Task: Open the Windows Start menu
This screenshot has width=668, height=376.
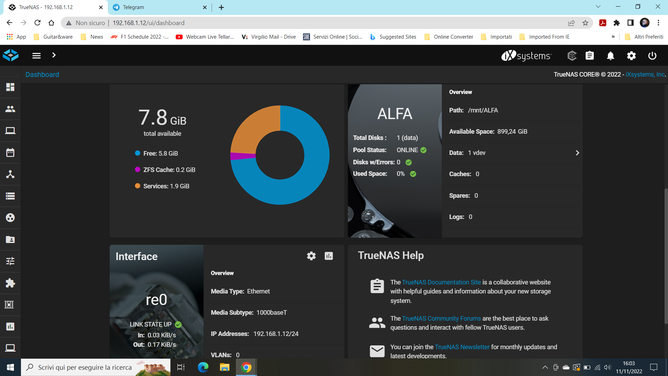Action: point(10,367)
